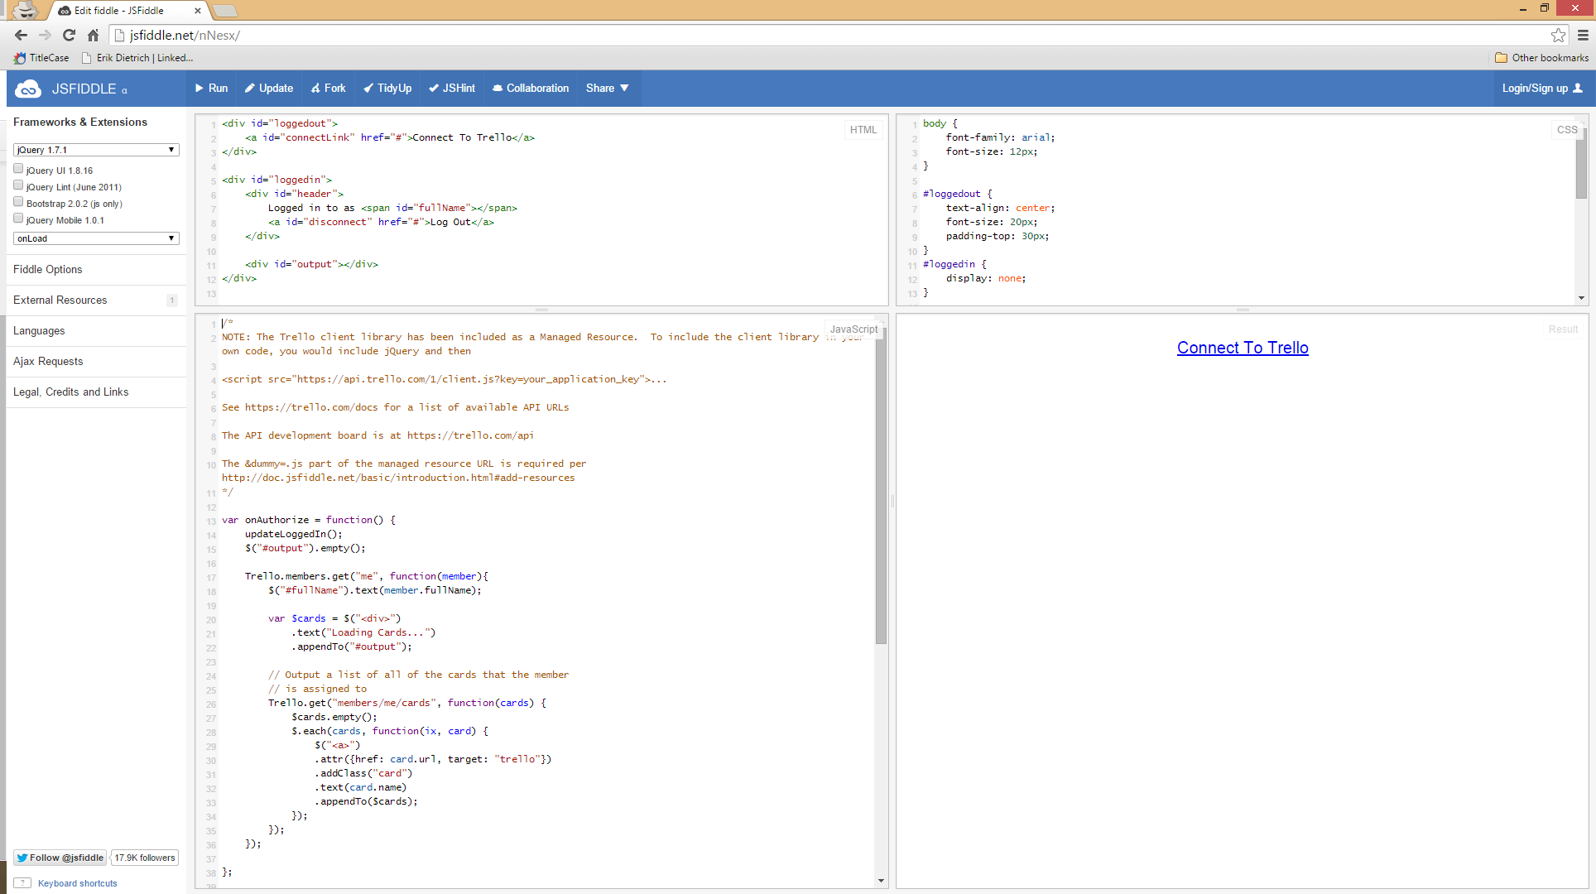Bookmark page with star icon
This screenshot has width=1596, height=894.
click(1559, 35)
